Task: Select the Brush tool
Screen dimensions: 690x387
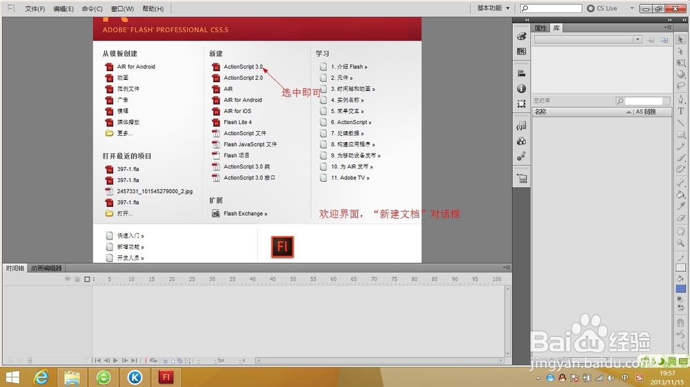Action: [680, 157]
